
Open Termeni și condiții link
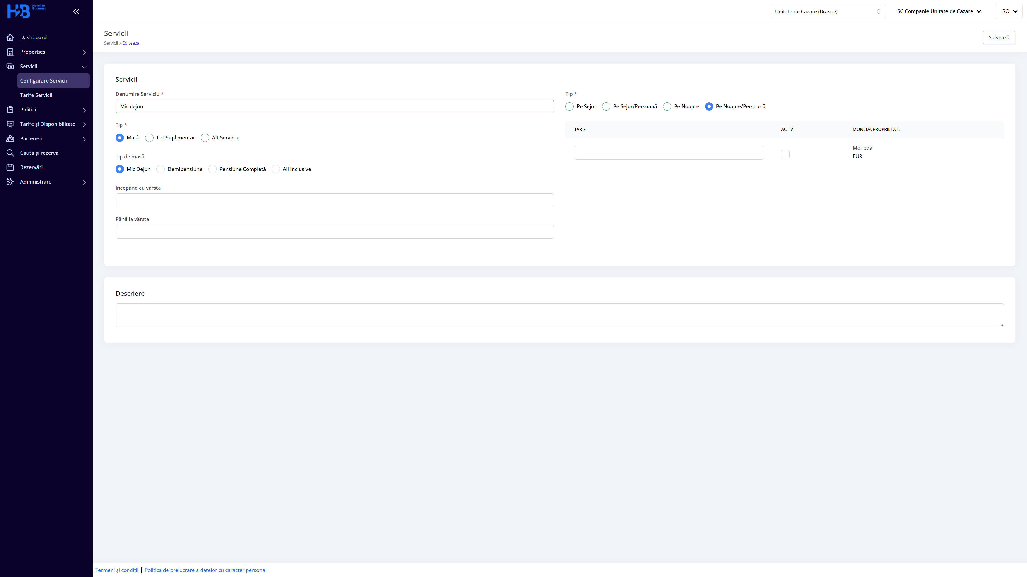point(117,570)
